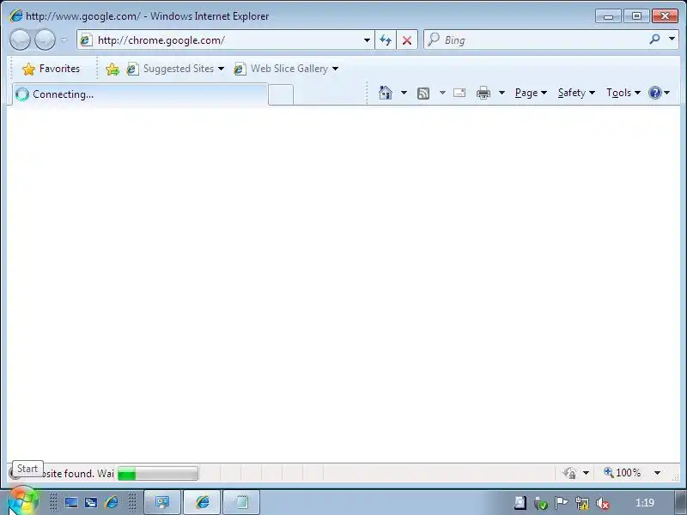Open the Favorites center
The image size is (687, 515).
52,69
